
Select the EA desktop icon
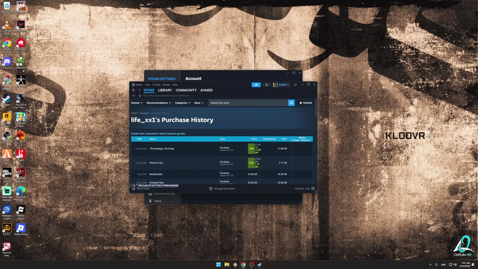tap(21, 137)
